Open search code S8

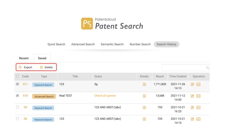click(25, 119)
